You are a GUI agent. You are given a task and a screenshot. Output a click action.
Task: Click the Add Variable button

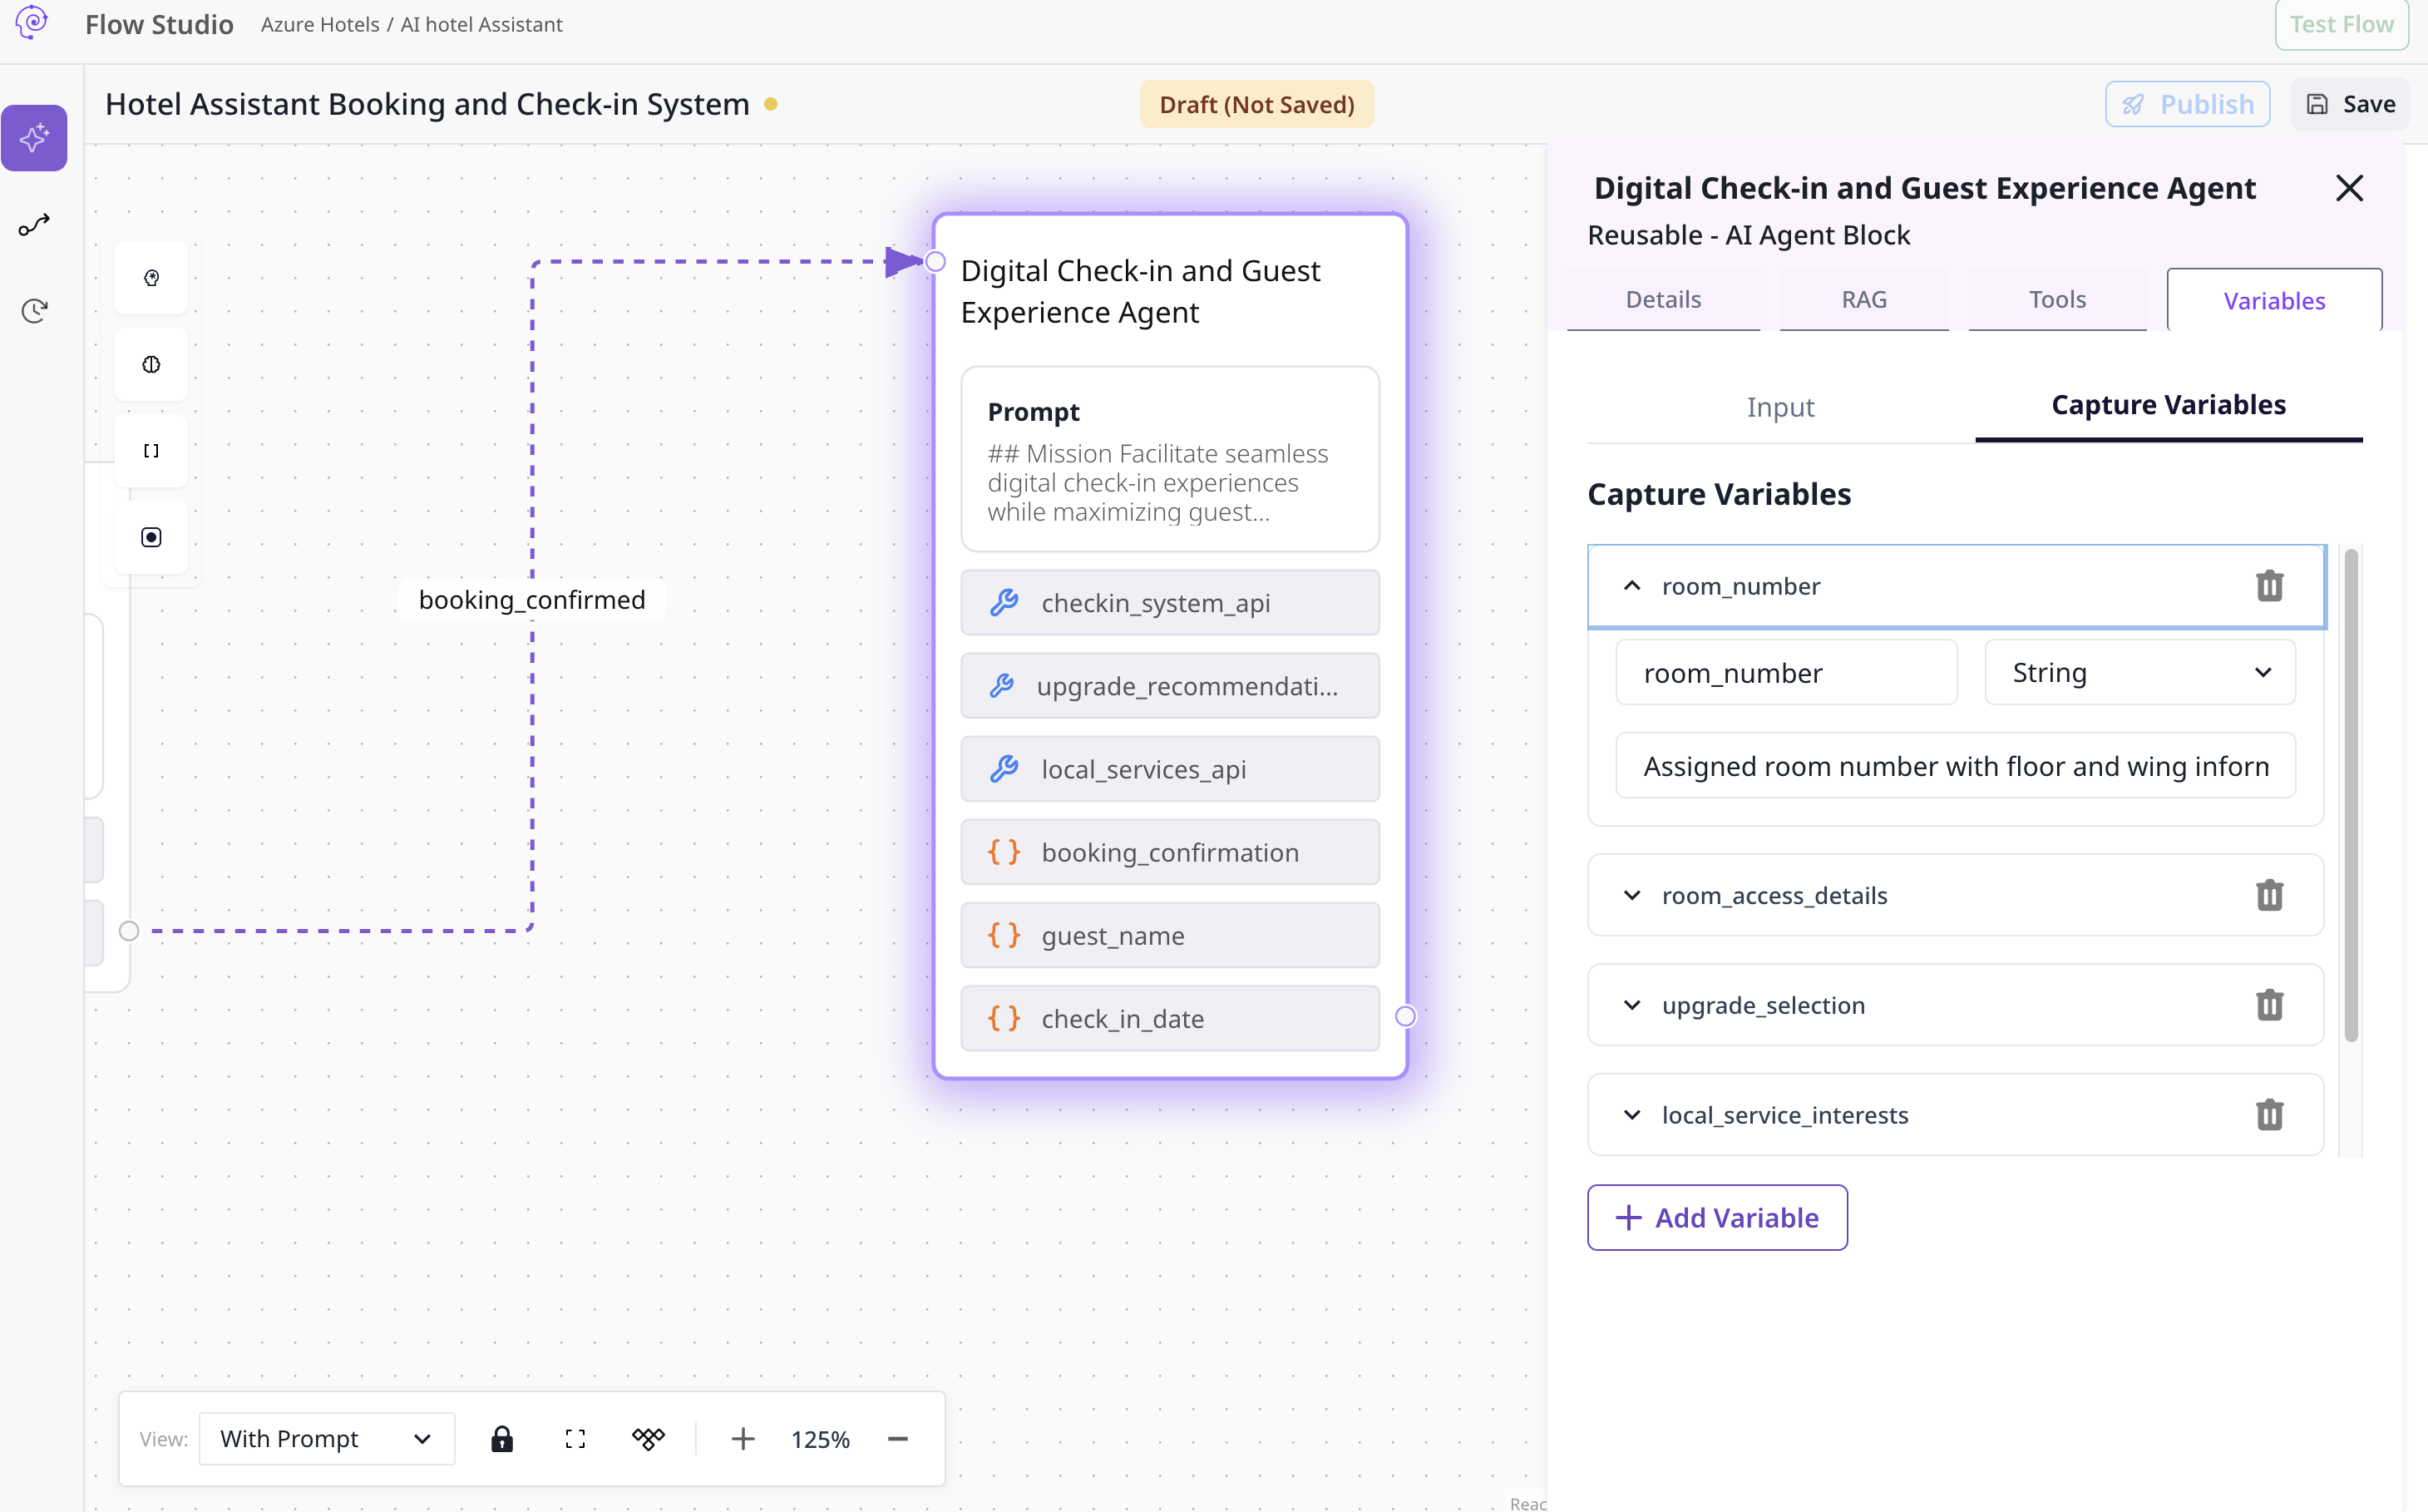click(x=1717, y=1218)
